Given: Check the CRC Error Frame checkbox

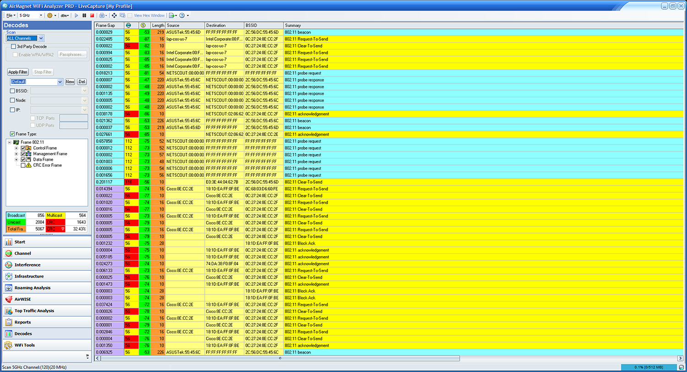Looking at the screenshot, I should 23,165.
